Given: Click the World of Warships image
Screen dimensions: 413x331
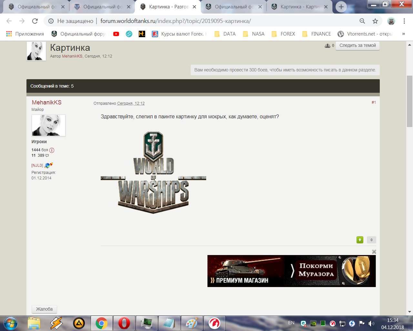Looking at the screenshot, I should click(x=153, y=173).
